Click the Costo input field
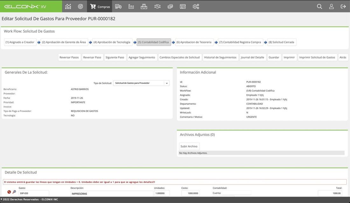 click(190, 193)
